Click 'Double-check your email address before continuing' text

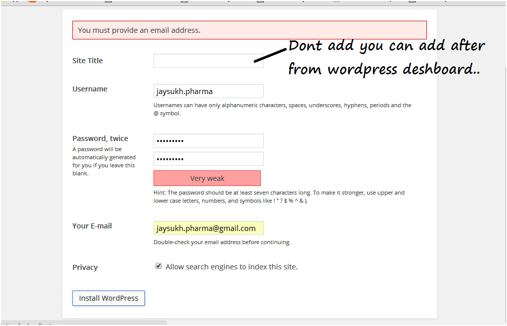coord(222,242)
